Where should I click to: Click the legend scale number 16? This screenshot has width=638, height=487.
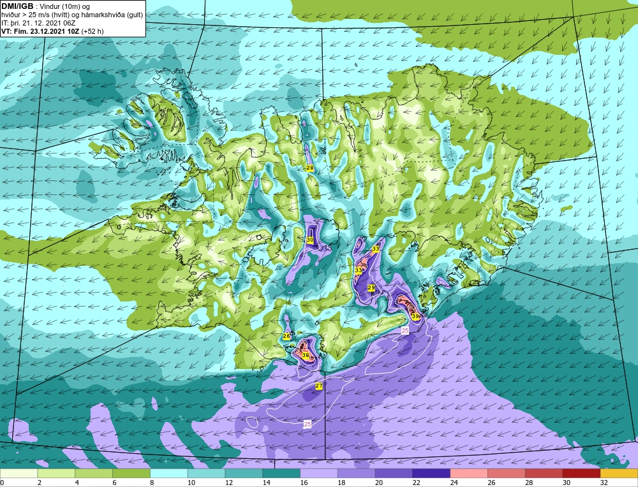click(x=304, y=483)
